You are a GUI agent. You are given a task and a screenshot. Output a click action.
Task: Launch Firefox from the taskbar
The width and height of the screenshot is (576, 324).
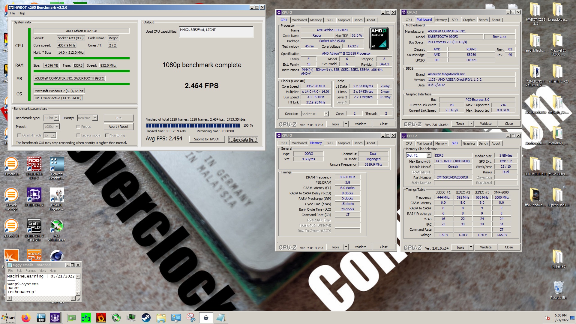[26, 318]
